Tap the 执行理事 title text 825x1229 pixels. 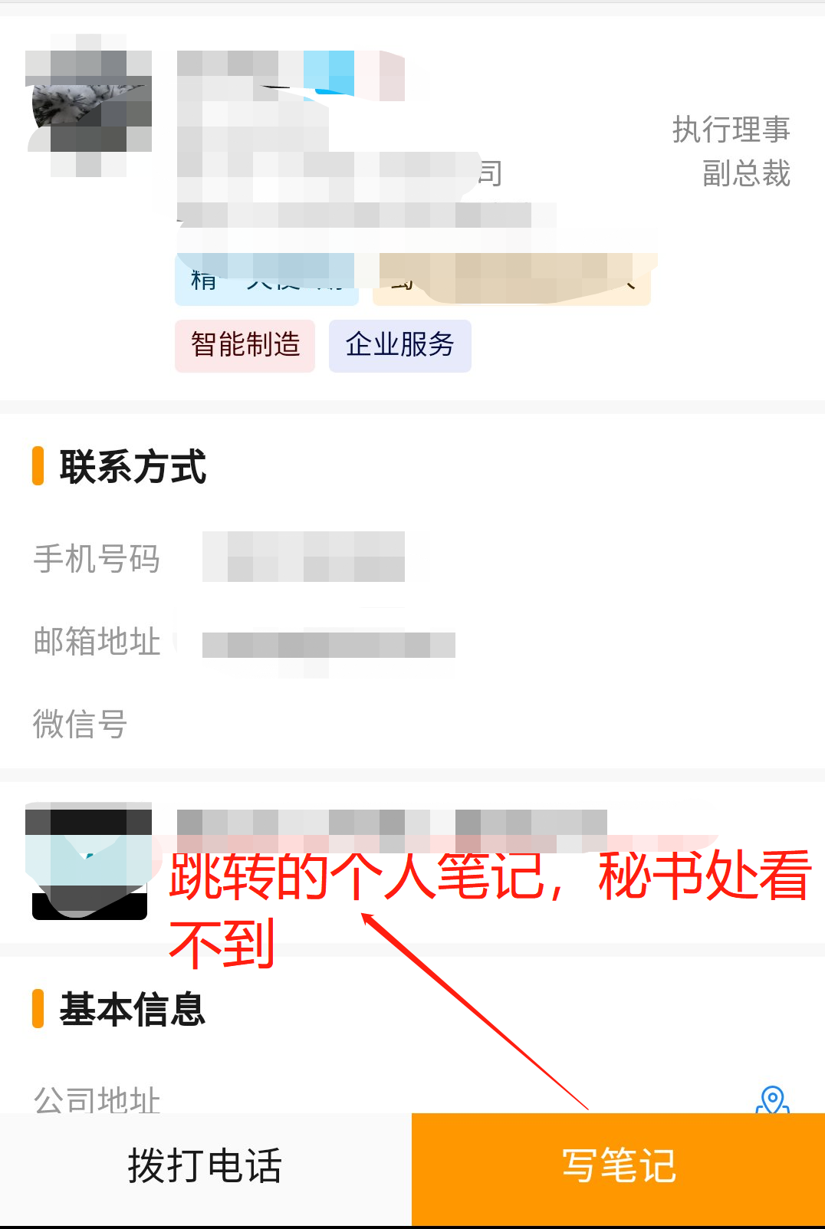731,130
